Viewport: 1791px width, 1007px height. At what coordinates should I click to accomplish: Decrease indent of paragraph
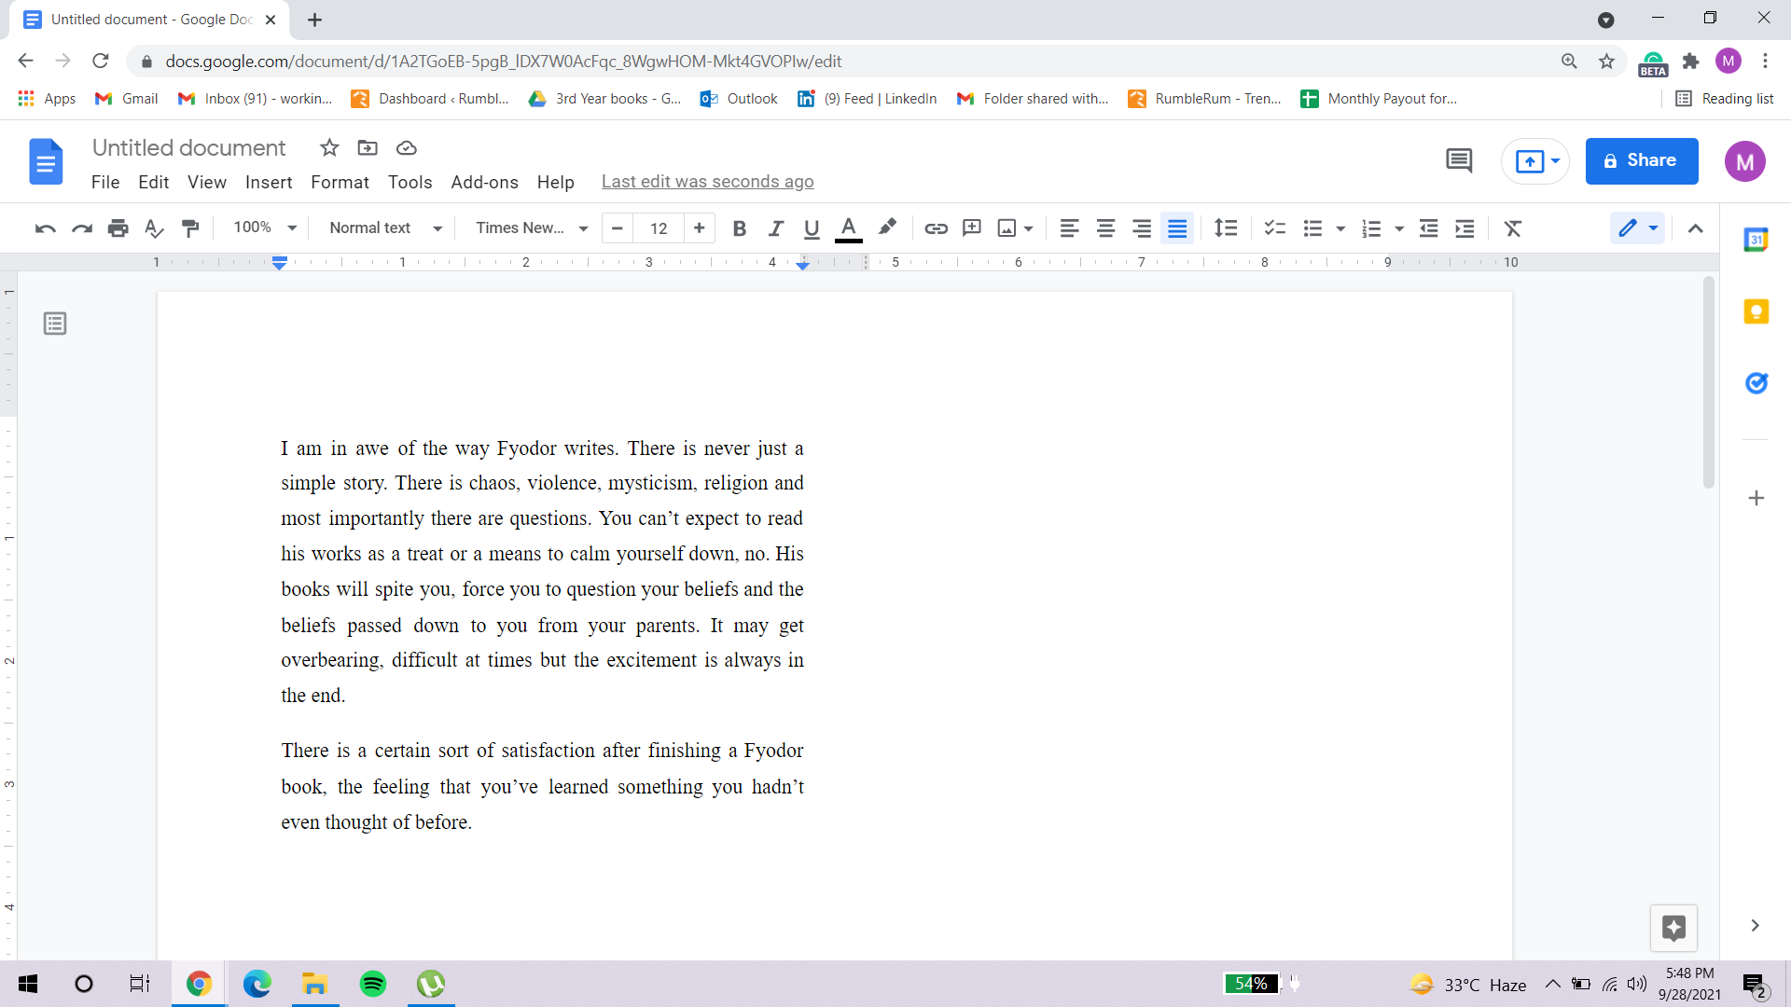[x=1428, y=228]
